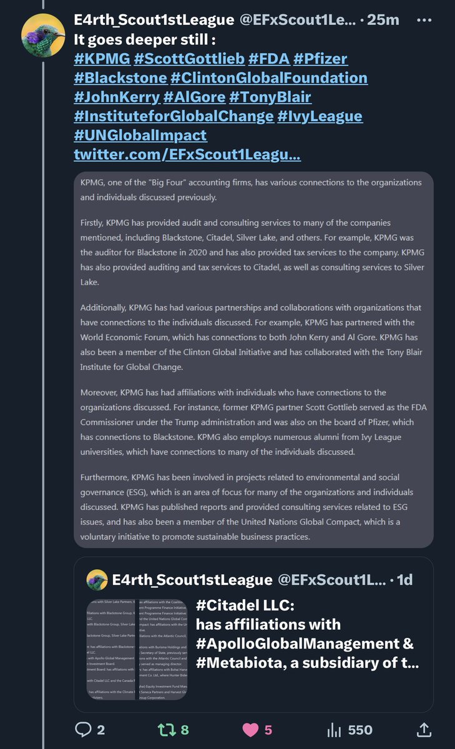Open the quoted tweet's image thumbnail
Screen dimensions: 455x749
[137, 647]
